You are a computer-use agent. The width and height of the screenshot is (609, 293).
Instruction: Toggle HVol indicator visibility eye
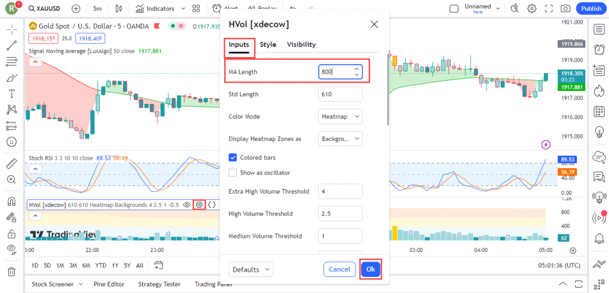coord(187,204)
